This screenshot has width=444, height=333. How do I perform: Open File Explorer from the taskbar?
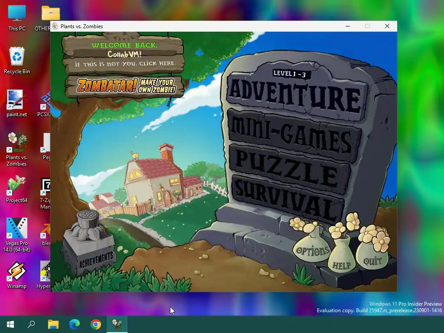click(53, 324)
